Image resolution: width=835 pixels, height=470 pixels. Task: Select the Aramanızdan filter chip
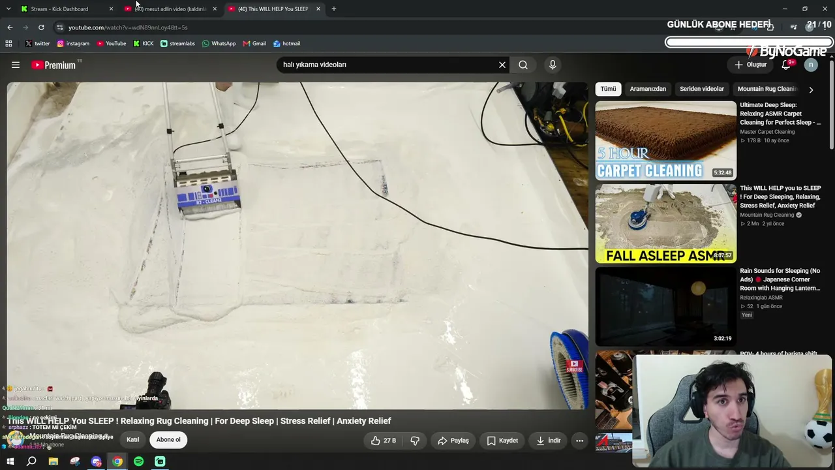[648, 89]
